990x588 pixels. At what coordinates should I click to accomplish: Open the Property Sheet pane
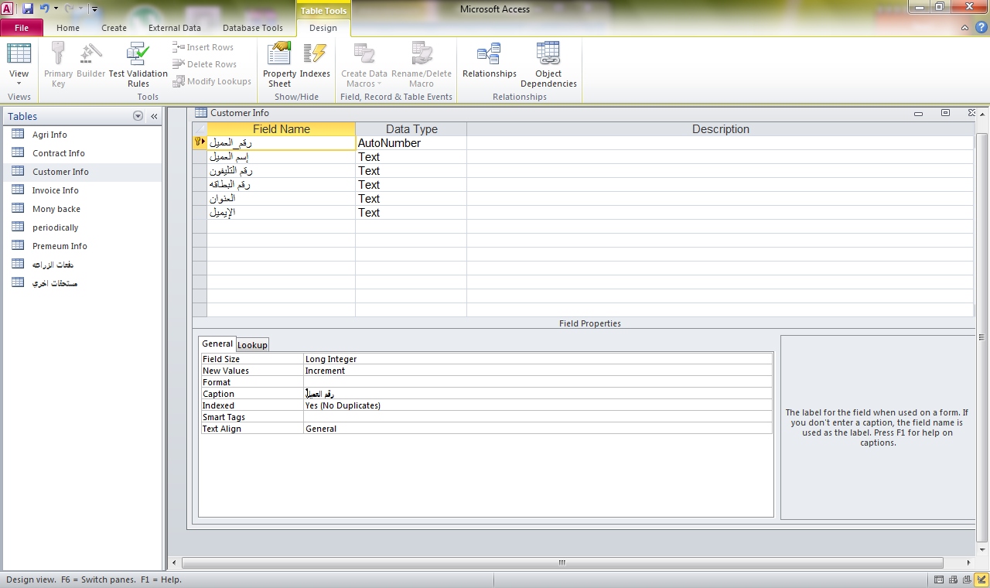[279, 65]
